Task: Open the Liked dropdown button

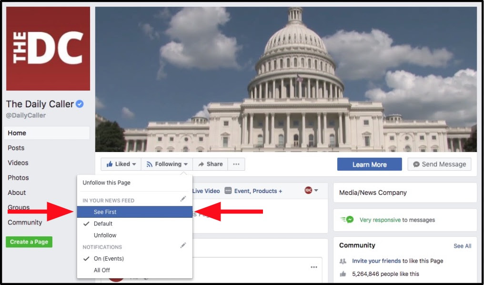Action: coord(121,164)
